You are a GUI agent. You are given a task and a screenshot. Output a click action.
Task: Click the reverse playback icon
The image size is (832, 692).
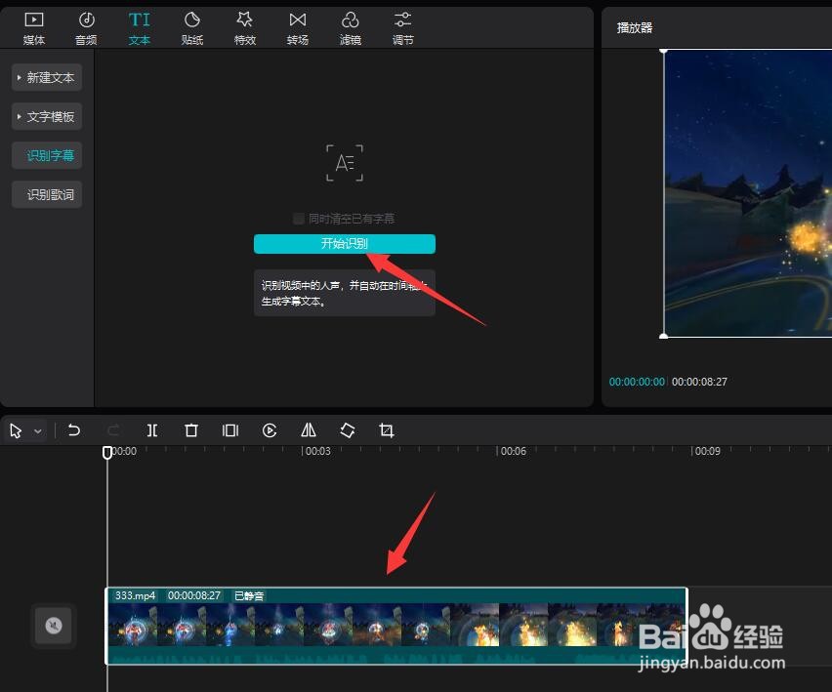click(x=270, y=430)
